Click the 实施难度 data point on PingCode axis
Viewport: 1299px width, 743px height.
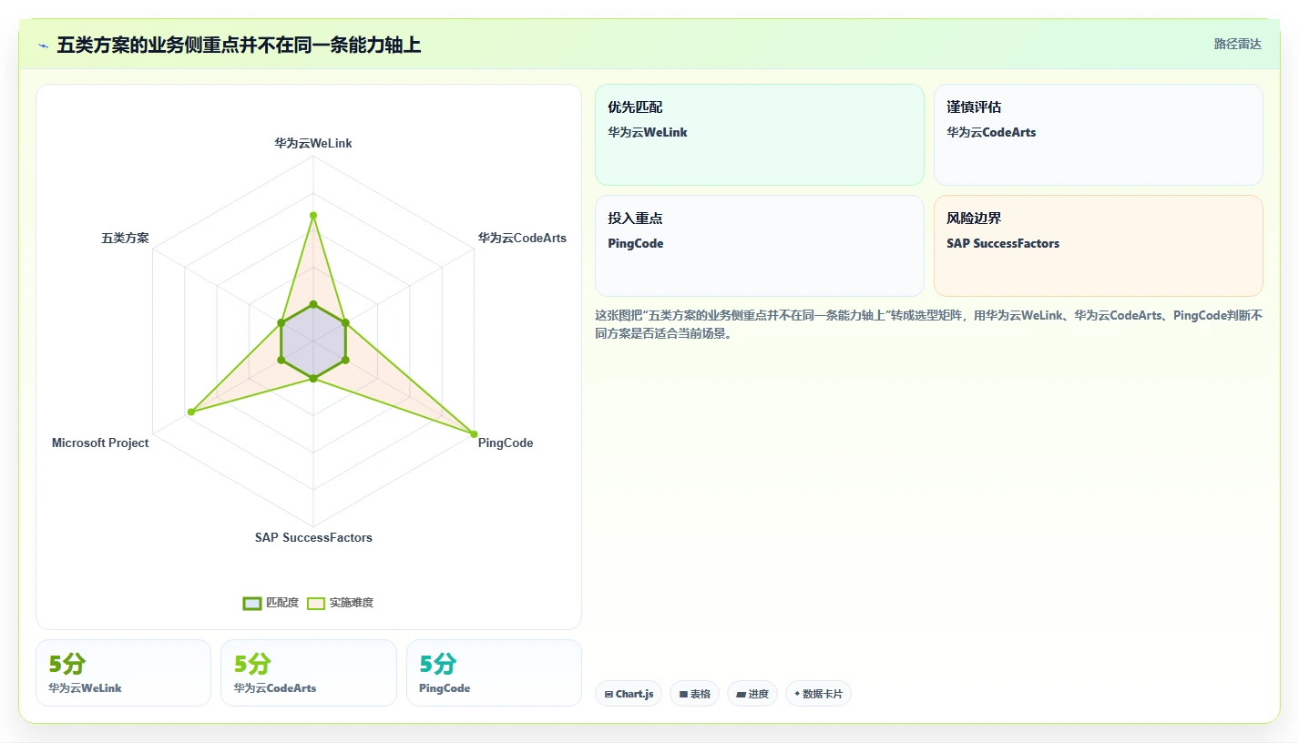[x=474, y=433]
